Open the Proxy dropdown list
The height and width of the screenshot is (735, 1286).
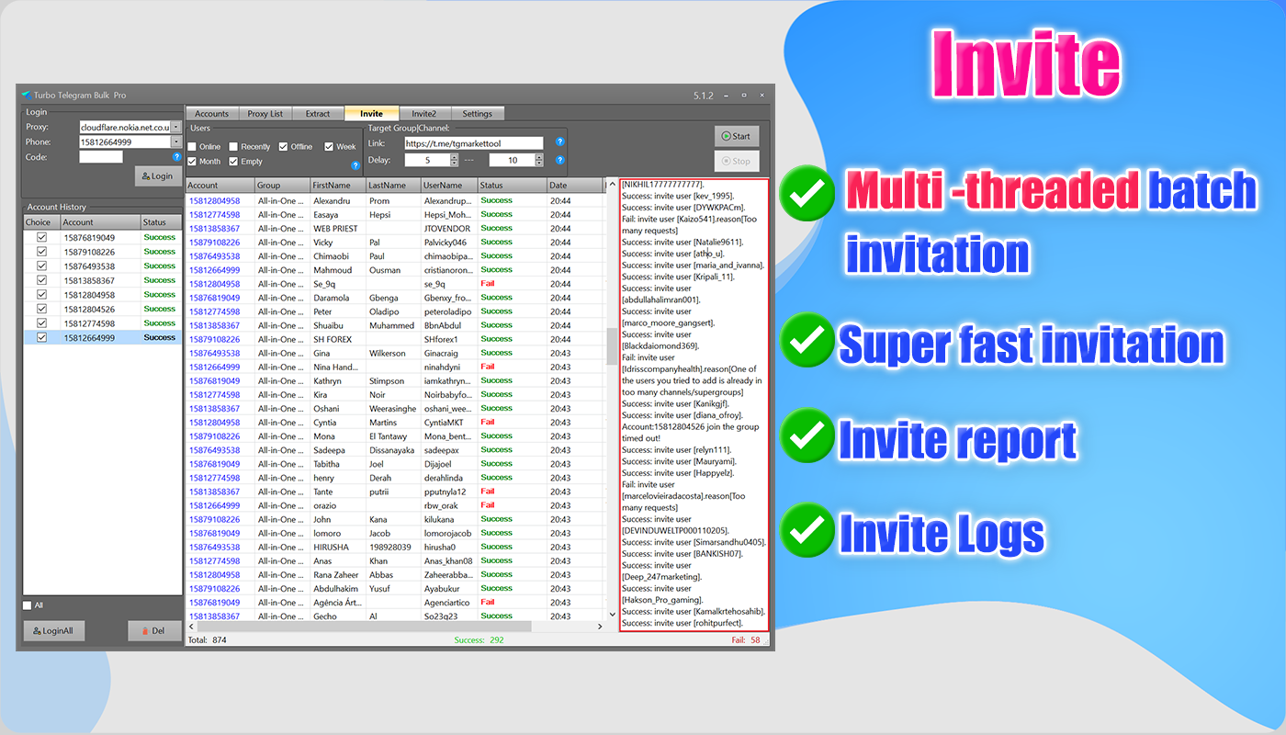click(176, 127)
